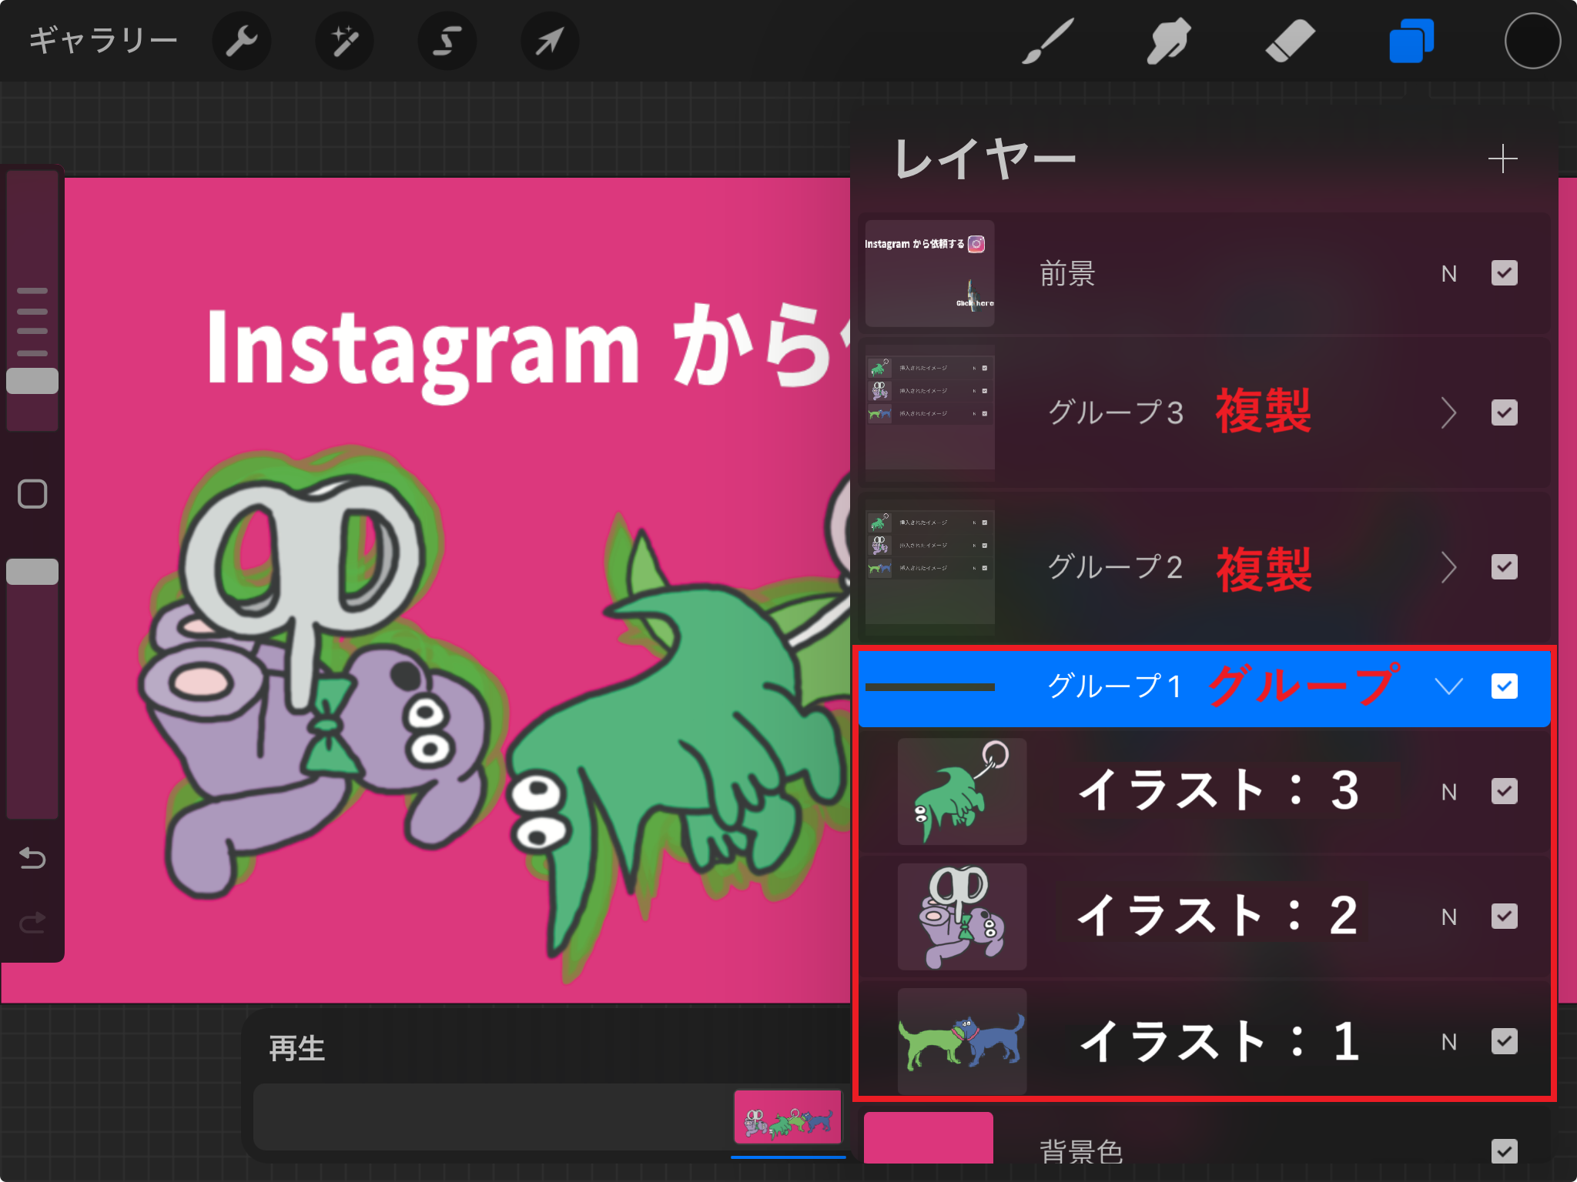Open the Selection tool
This screenshot has width=1577, height=1182.
point(447,40)
